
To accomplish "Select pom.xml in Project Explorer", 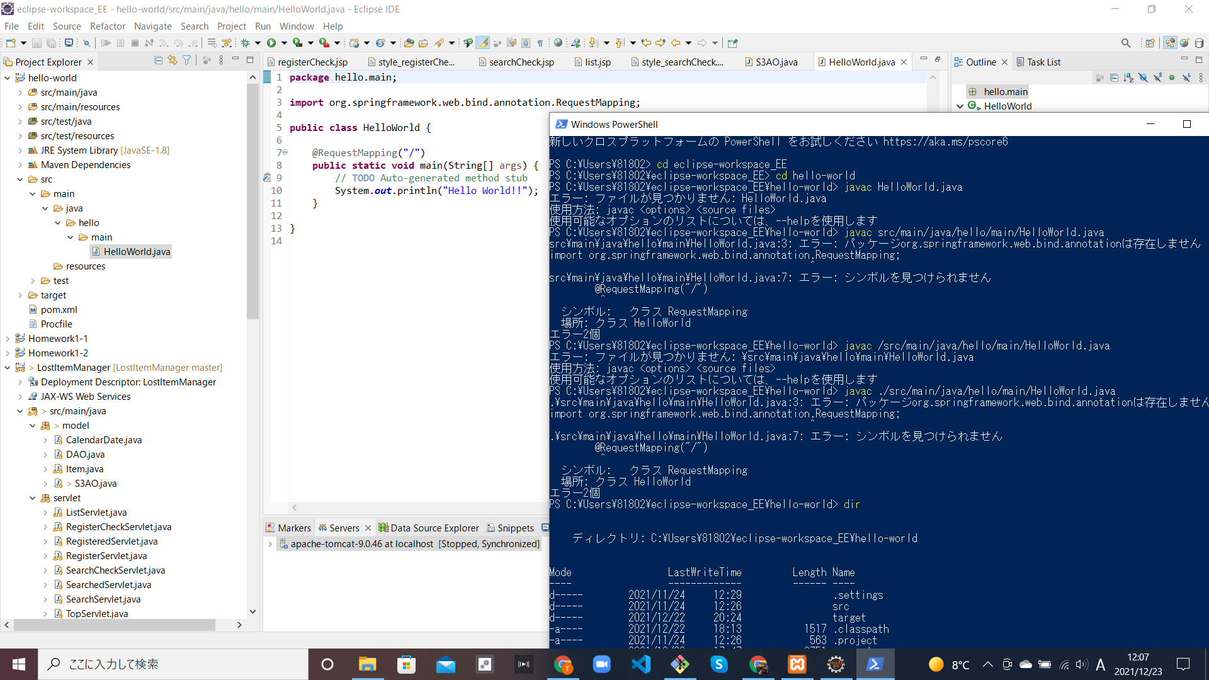I will 53,310.
